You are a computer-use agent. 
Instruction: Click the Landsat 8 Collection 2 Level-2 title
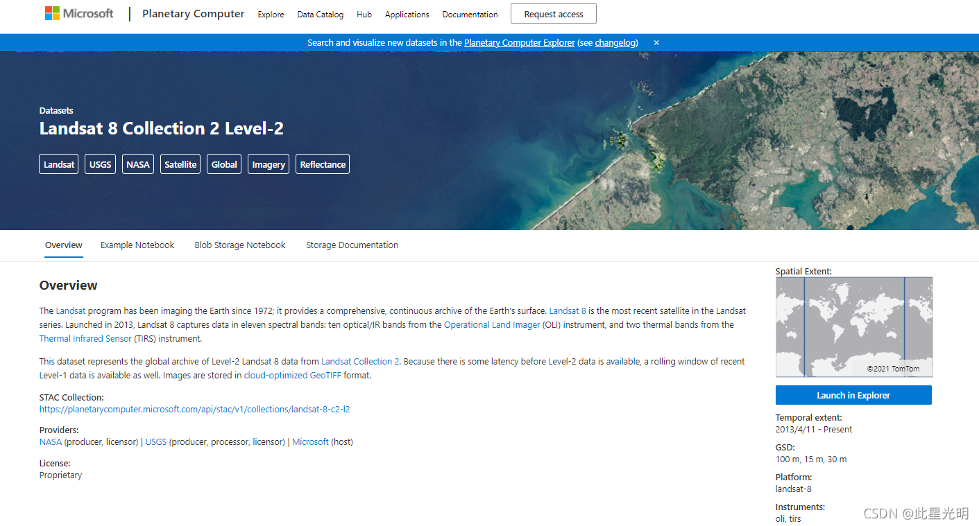click(x=162, y=129)
